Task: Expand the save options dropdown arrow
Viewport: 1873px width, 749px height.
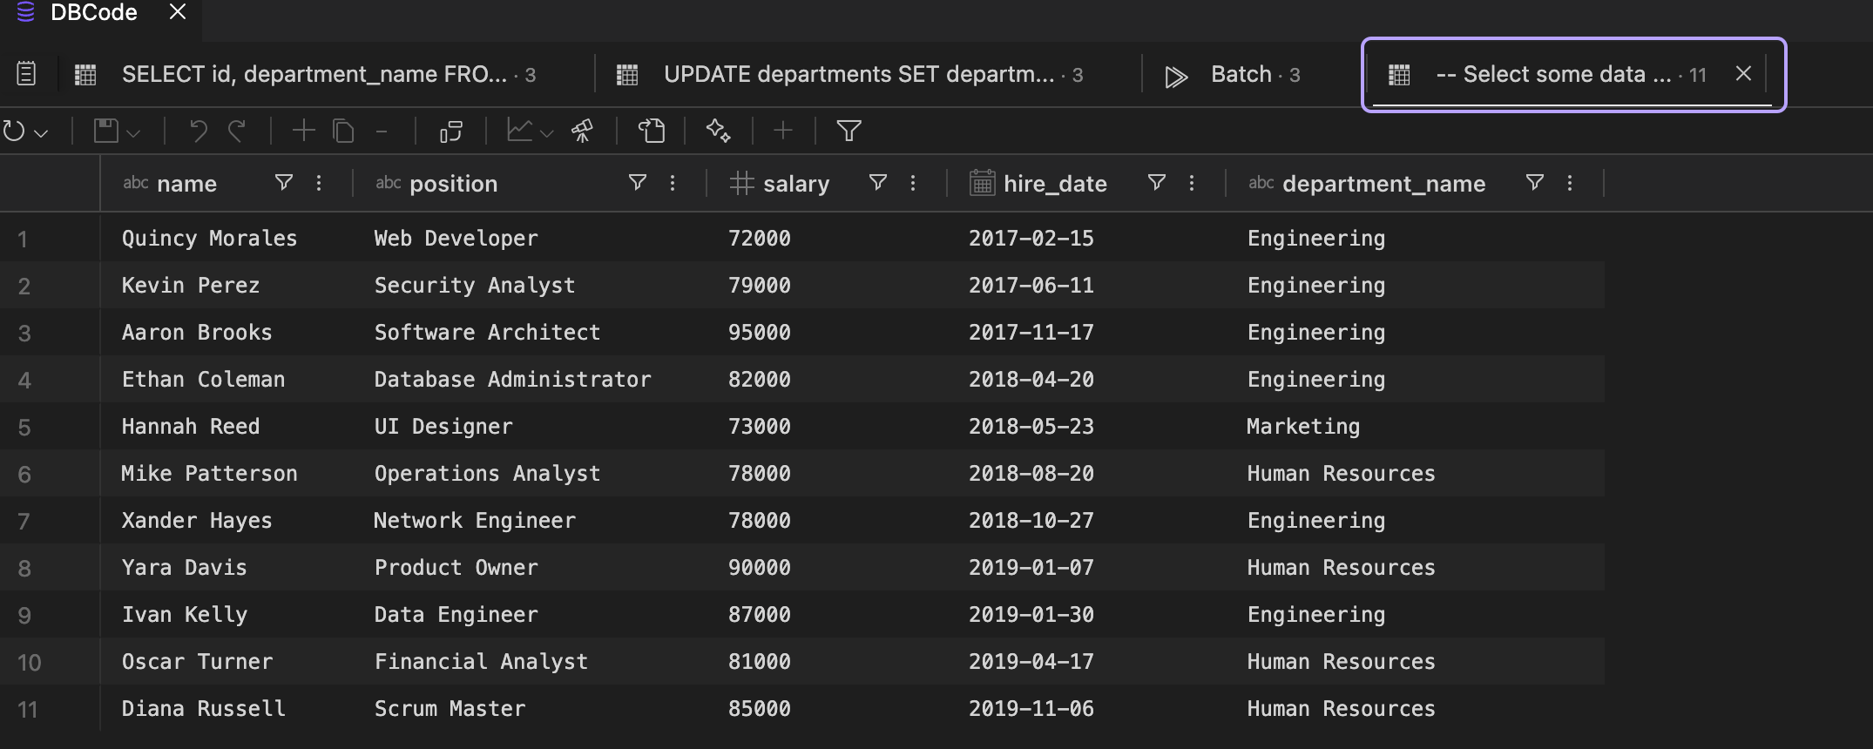Action: [133, 133]
